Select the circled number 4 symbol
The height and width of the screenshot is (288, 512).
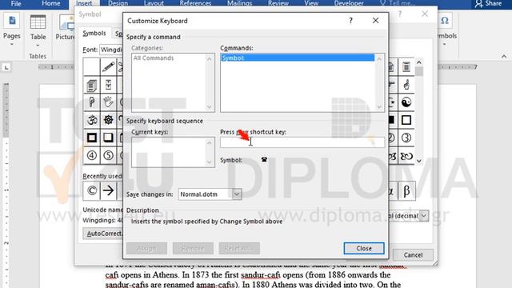92,155
